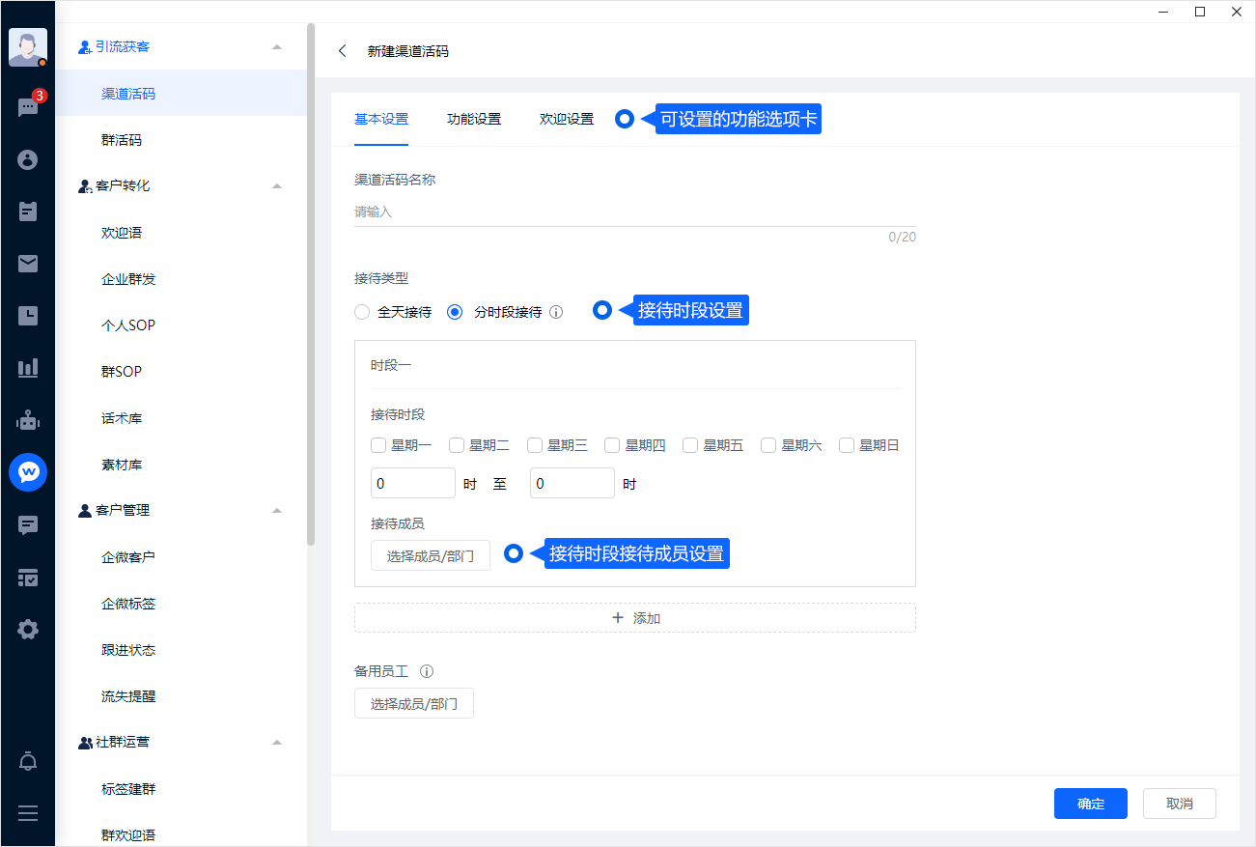
Task: Open the bar chart statistics icon
Action: (x=28, y=368)
